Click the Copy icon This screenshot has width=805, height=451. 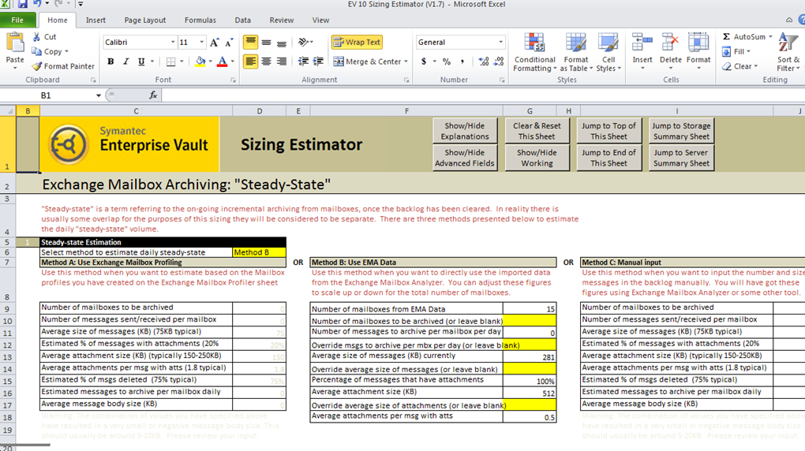[x=36, y=51]
